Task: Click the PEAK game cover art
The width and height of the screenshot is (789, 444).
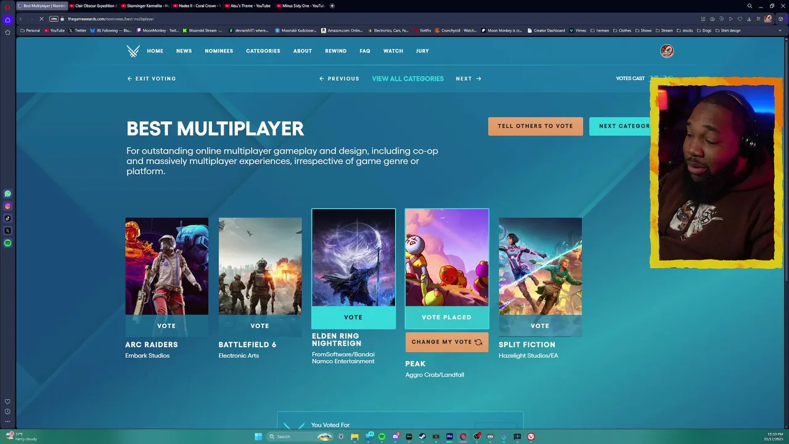Action: tap(447, 258)
